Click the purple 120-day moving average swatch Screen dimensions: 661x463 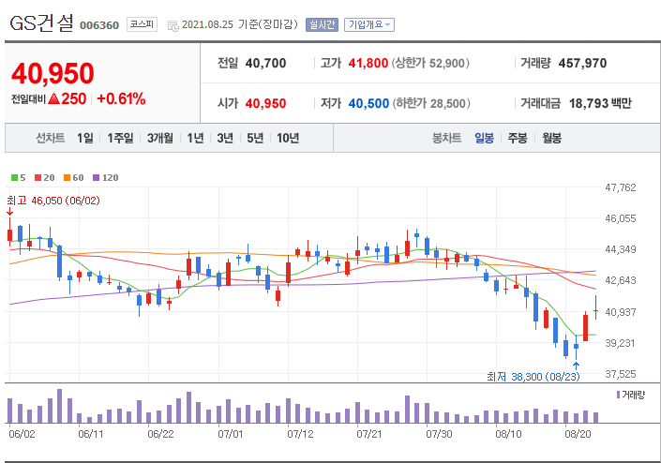(x=97, y=178)
